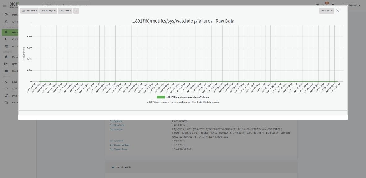The height and width of the screenshot is (178, 366).
Task: Click the Sys Cpu Used metric link
Action: pyautogui.click(x=117, y=141)
